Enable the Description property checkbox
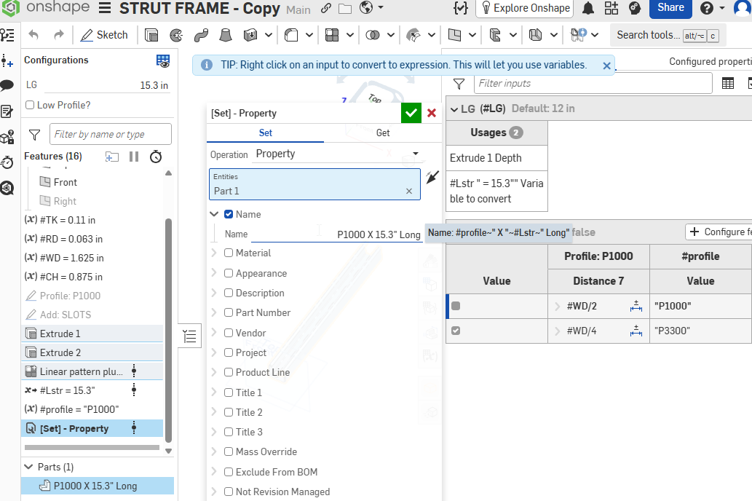The width and height of the screenshot is (752, 501). point(229,293)
